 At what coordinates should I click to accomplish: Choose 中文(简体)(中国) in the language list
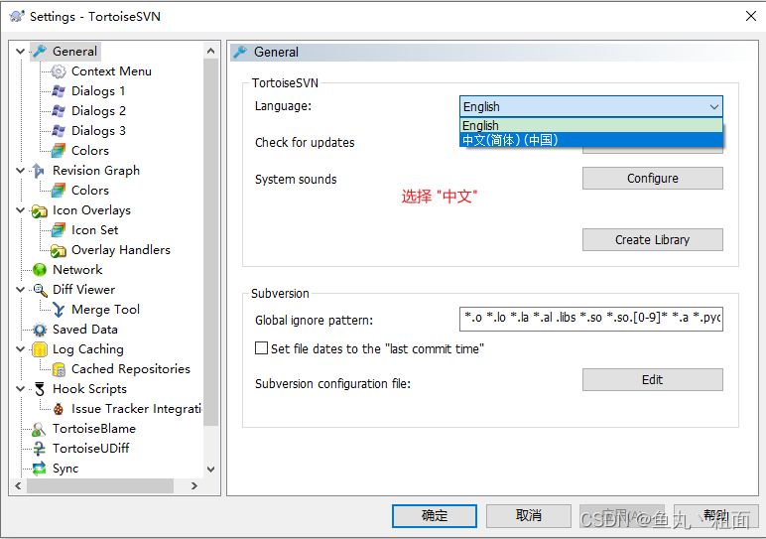[591, 140]
